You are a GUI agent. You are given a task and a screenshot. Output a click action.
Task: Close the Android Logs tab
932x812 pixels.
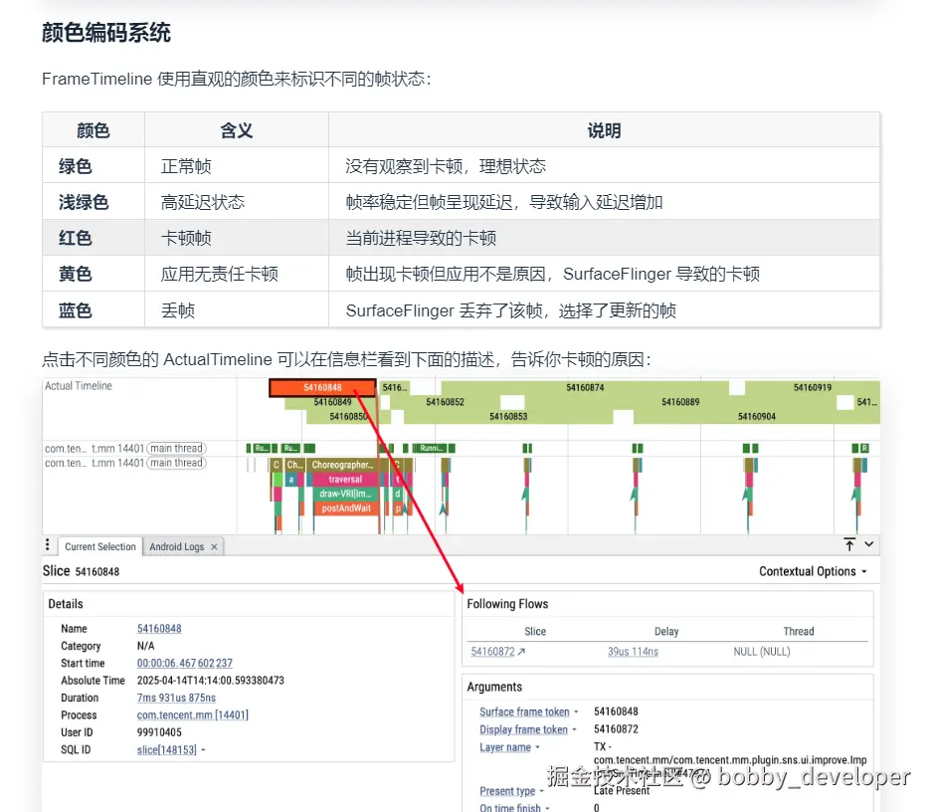coord(214,547)
